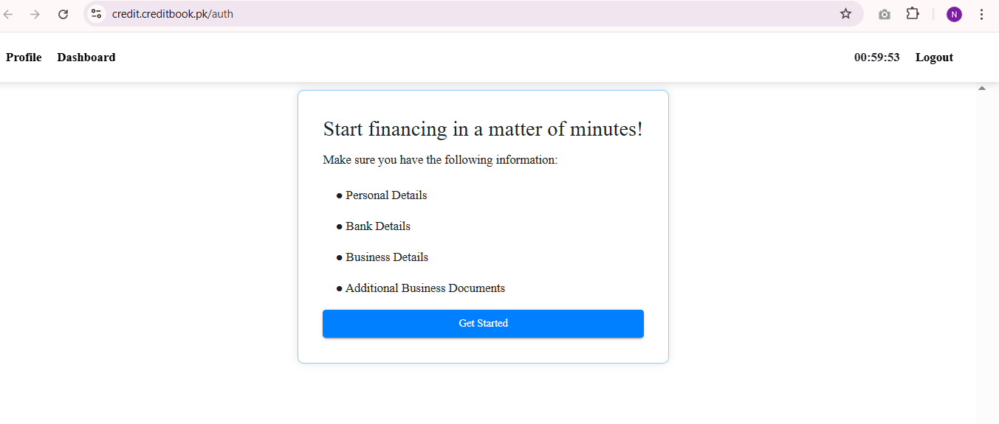Image resolution: width=999 pixels, height=424 pixels.
Task: Select the Personal Details list item
Action: pyautogui.click(x=386, y=195)
